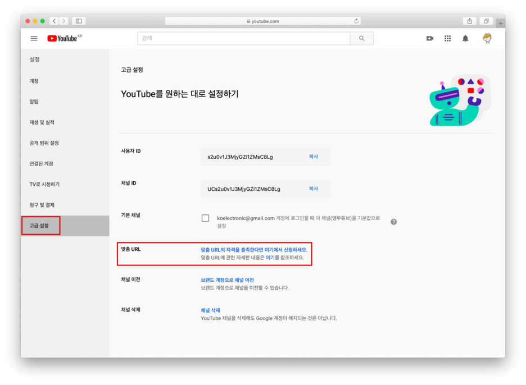
Task: Open the create video camera icon
Action: coord(430,39)
